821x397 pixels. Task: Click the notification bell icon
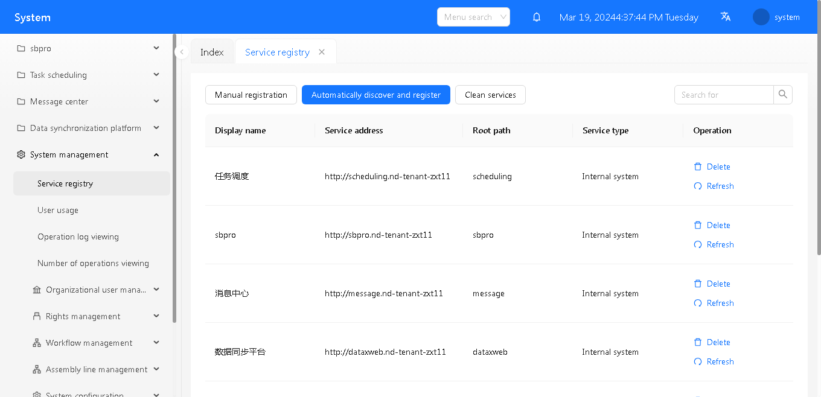(536, 17)
